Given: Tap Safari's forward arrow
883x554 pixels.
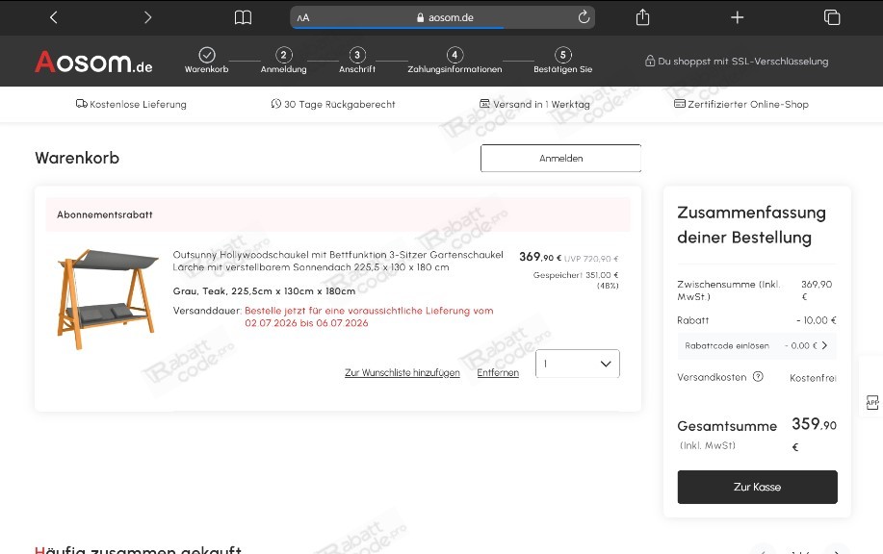Looking at the screenshot, I should (x=147, y=17).
